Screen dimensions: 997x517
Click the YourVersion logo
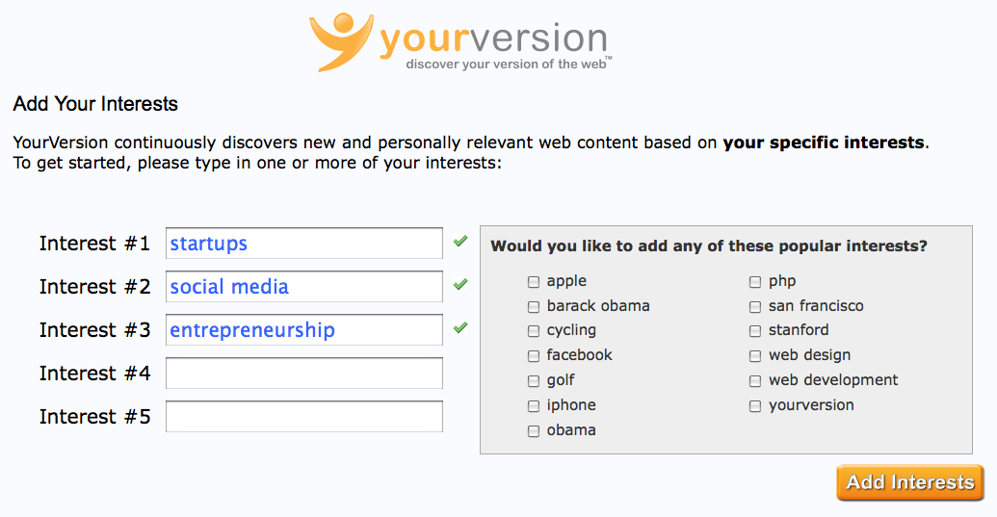[460, 41]
